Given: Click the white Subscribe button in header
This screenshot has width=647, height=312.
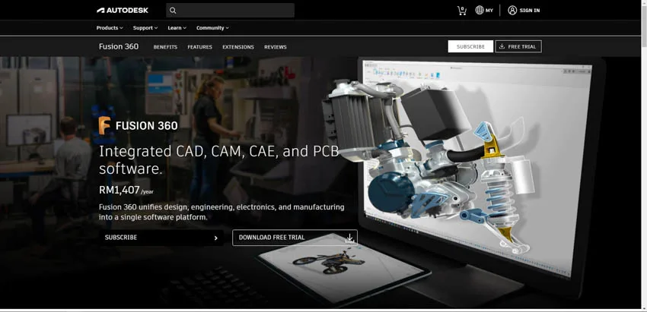Looking at the screenshot, I should point(470,46).
